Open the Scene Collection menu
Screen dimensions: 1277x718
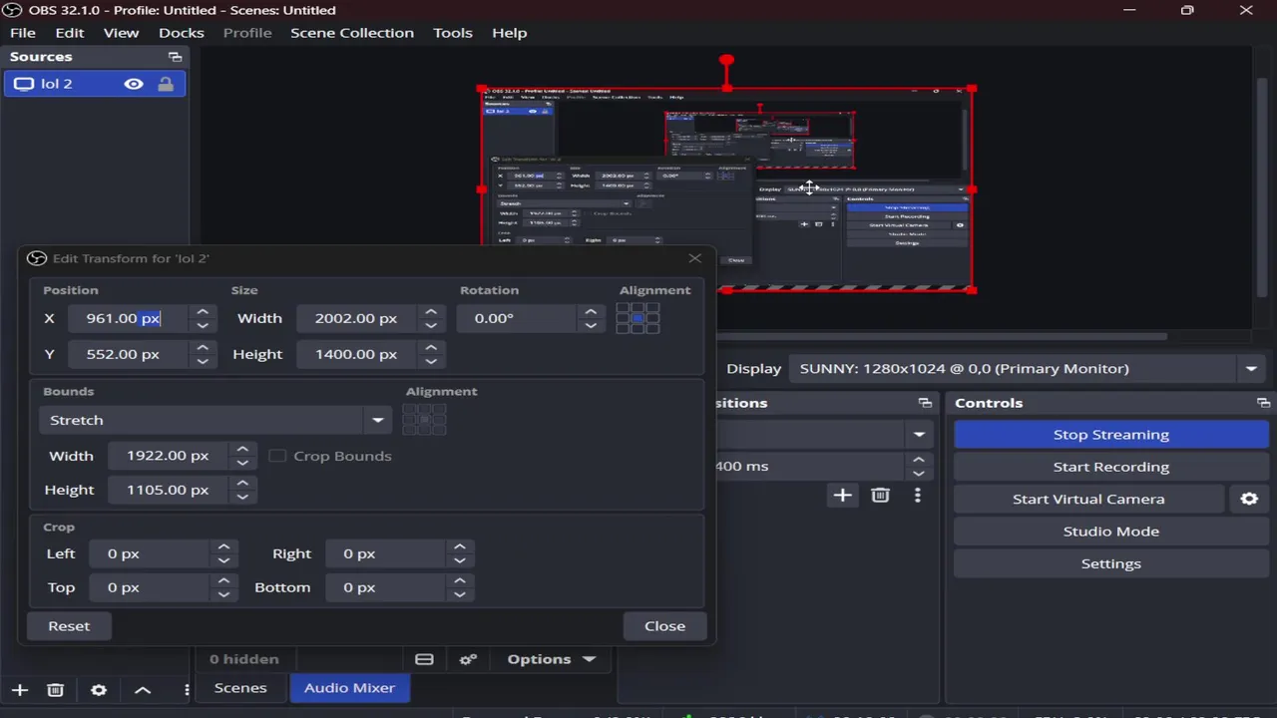tap(352, 33)
